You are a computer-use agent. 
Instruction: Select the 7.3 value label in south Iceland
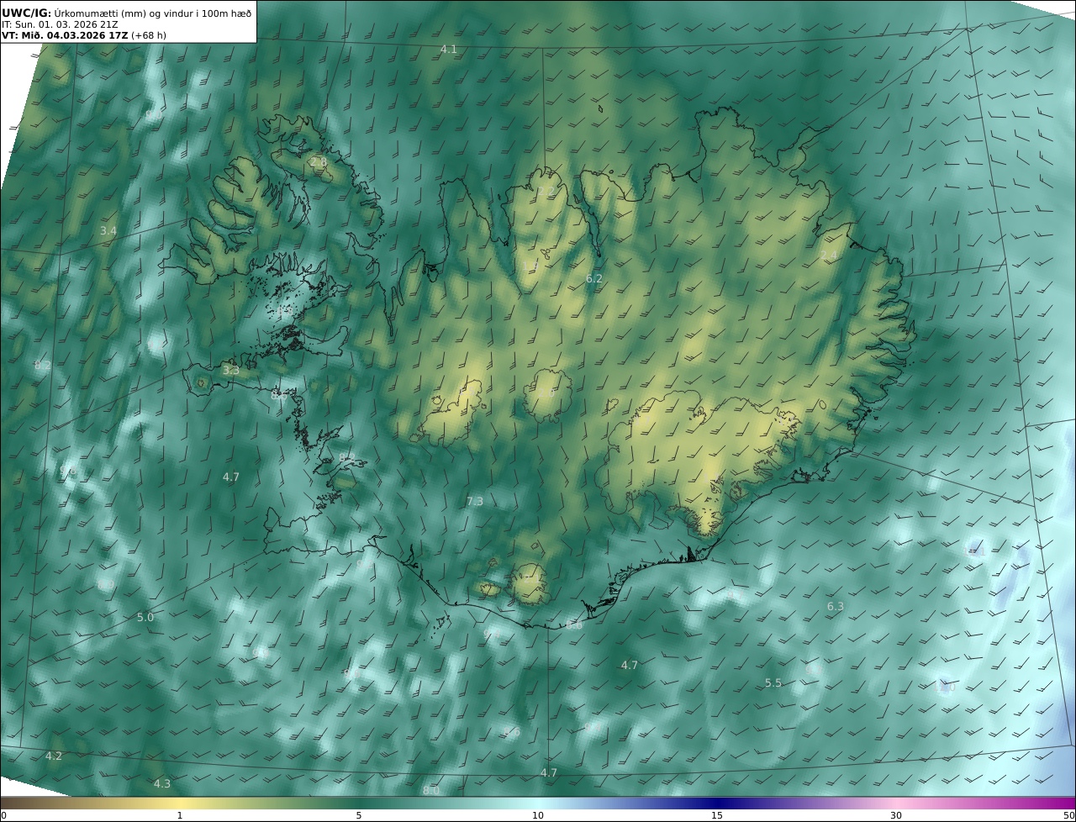tap(475, 502)
